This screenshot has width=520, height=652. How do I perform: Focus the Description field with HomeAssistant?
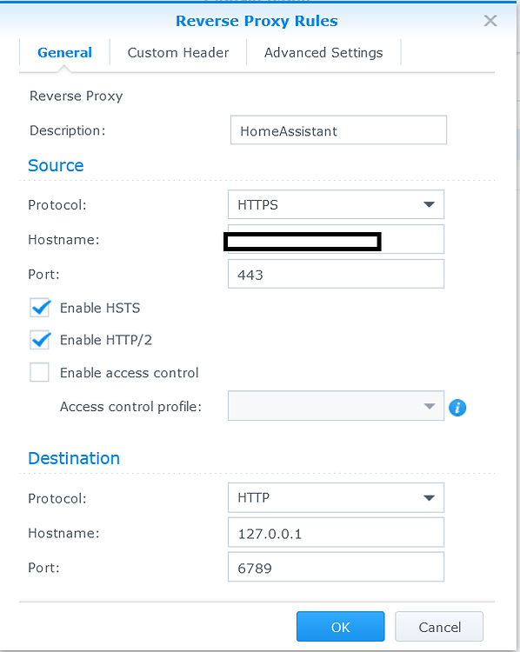(x=338, y=130)
